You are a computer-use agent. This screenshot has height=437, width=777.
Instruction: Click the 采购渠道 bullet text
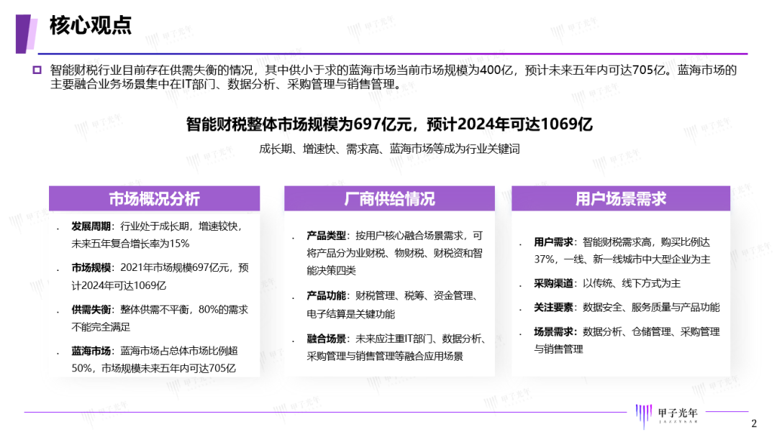[607, 283]
